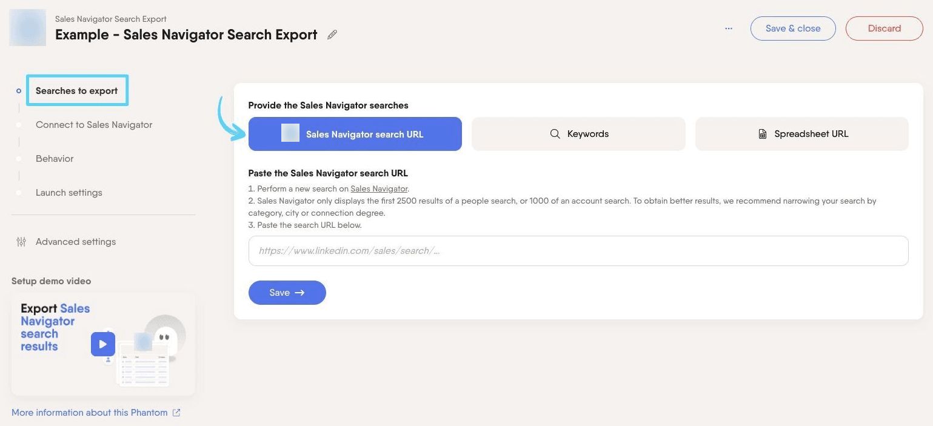Go to the Searches to export step
This screenshot has height=426, width=933.
point(77,91)
